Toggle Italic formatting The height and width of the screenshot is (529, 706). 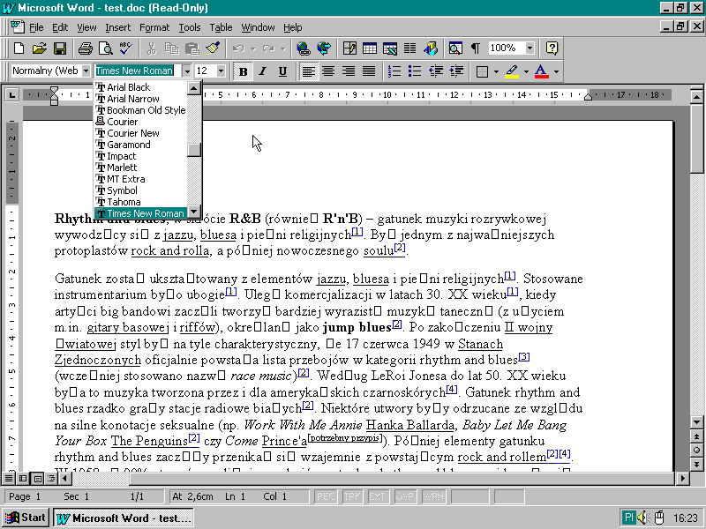click(x=263, y=71)
